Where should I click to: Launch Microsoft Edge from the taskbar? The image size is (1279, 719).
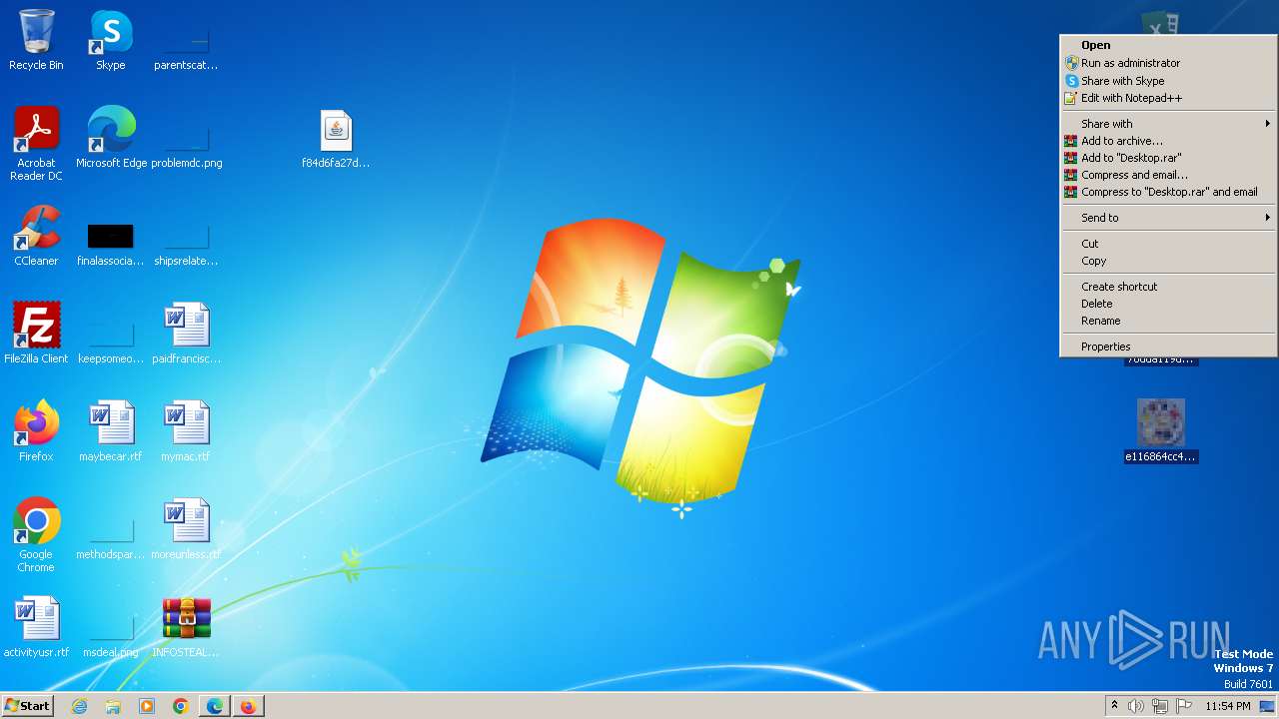215,706
